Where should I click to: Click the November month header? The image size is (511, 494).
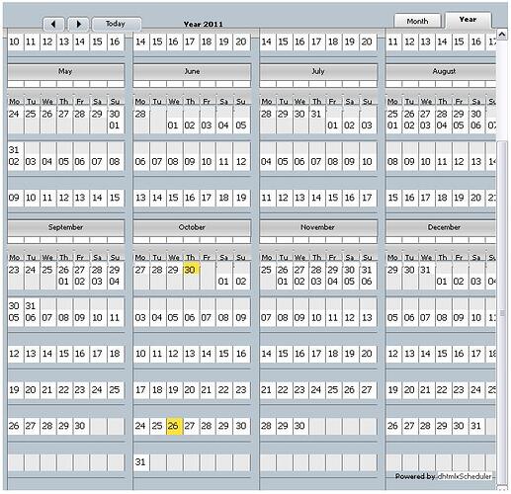318,227
